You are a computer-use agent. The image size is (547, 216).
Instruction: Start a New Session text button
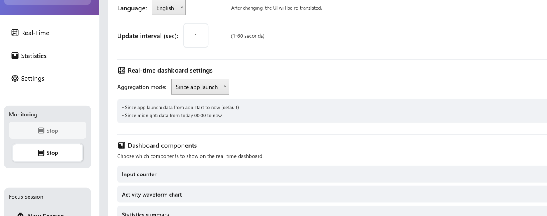pos(46,215)
